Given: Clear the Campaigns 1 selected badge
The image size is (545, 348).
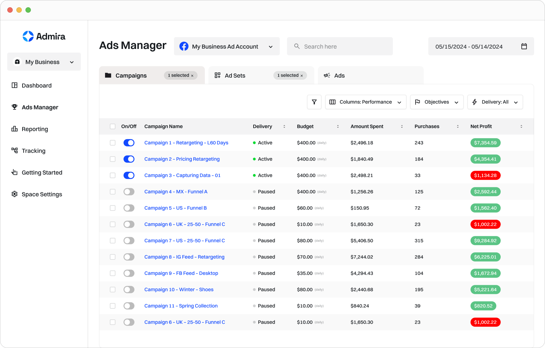Looking at the screenshot, I should (192, 76).
